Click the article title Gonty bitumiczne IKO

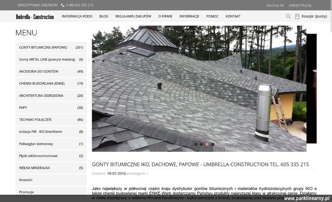200,165
